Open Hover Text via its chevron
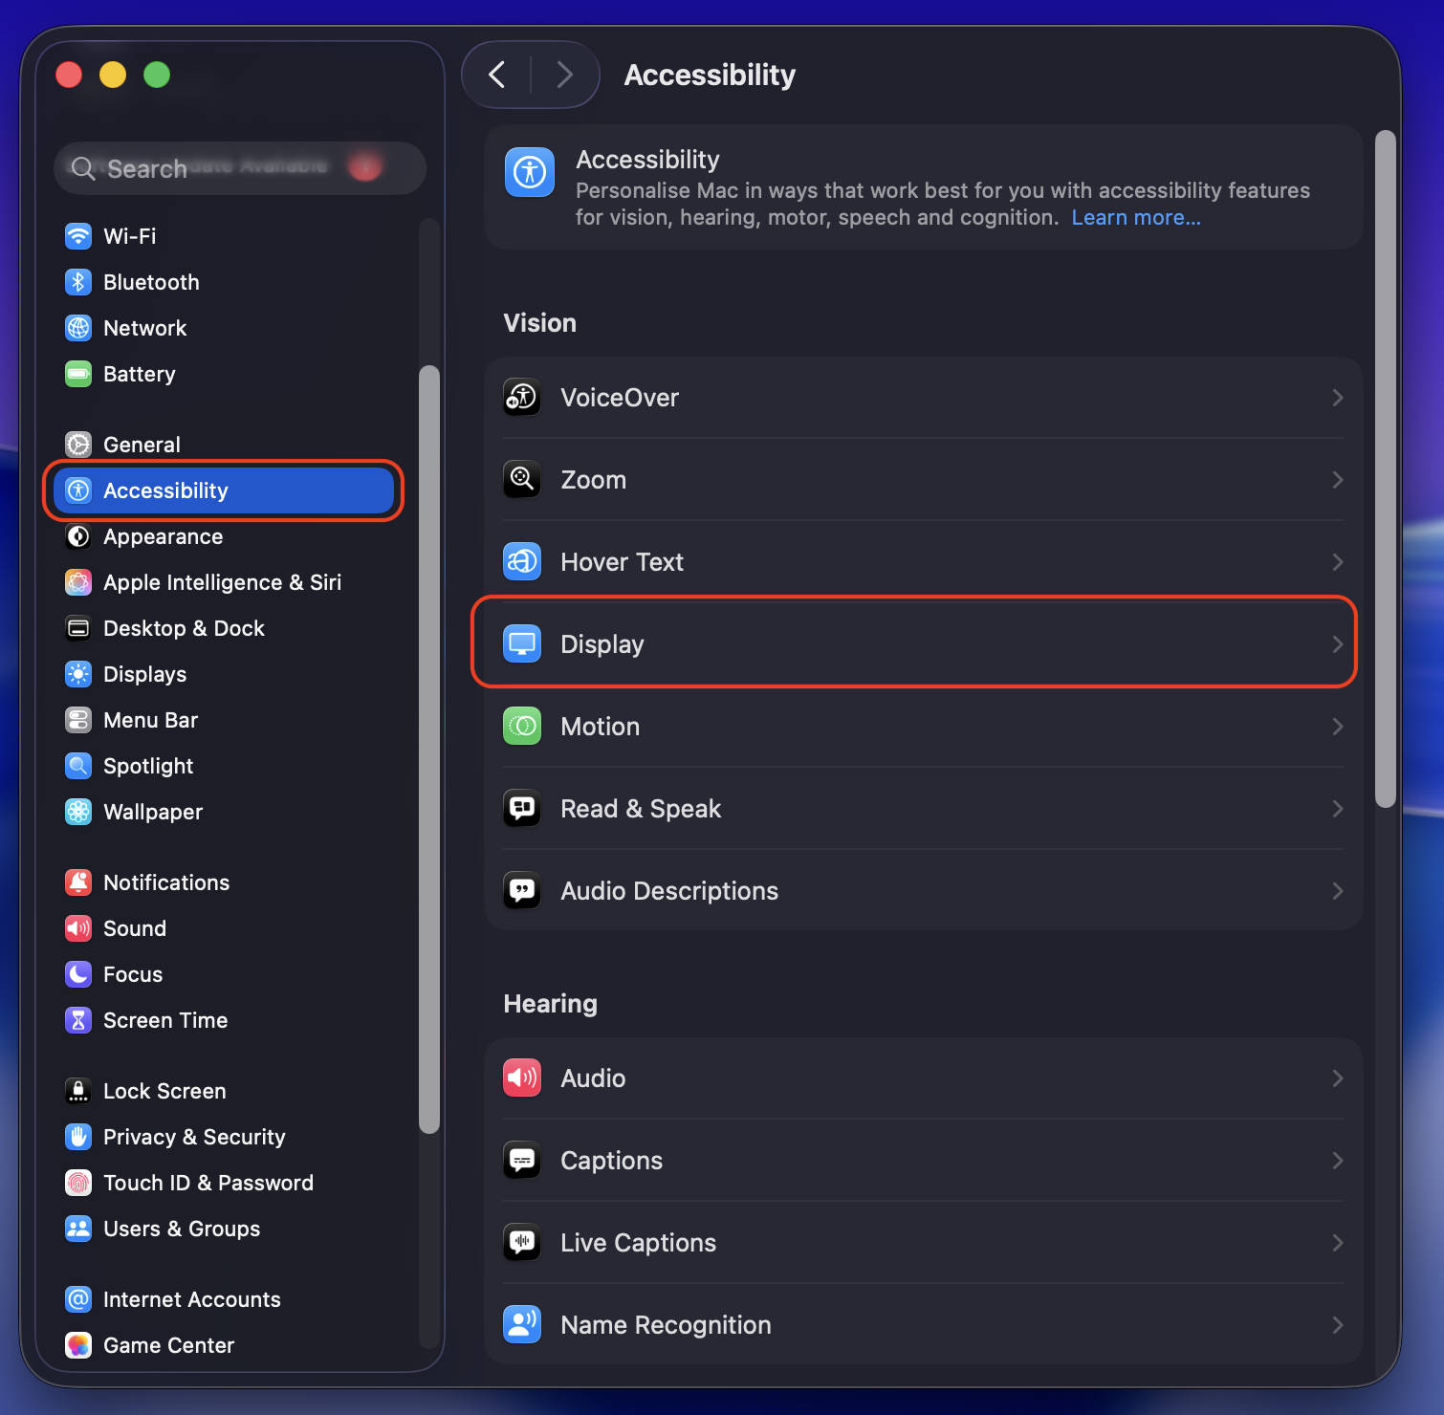The image size is (1444, 1415). pos(1338,561)
